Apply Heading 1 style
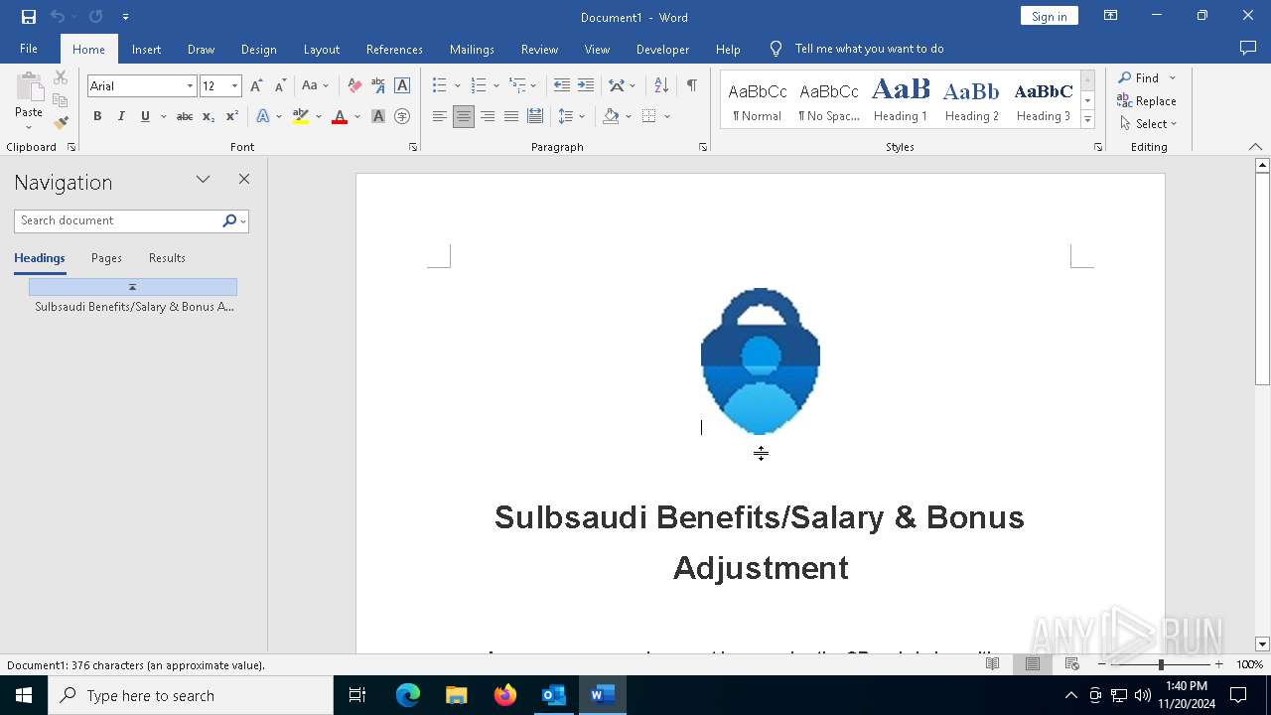This screenshot has width=1271, height=715. coord(901,99)
